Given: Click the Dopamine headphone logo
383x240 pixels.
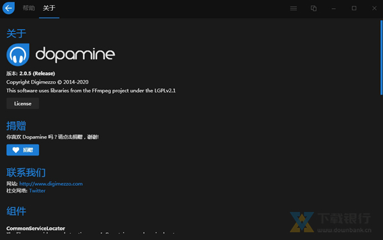Looking at the screenshot, I should tap(18, 55).
